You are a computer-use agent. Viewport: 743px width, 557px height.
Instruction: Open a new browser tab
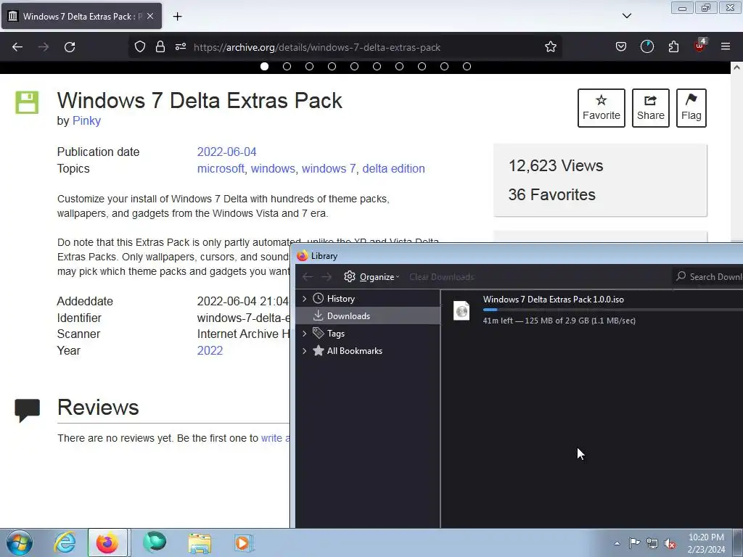177,17
